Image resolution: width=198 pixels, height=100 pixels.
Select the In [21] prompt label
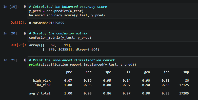[11, 60]
